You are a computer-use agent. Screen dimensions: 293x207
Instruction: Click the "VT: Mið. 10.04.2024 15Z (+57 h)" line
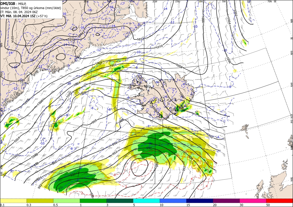point(24,16)
